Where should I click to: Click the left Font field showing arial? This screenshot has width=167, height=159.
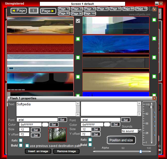pyautogui.click(x=37, y=120)
